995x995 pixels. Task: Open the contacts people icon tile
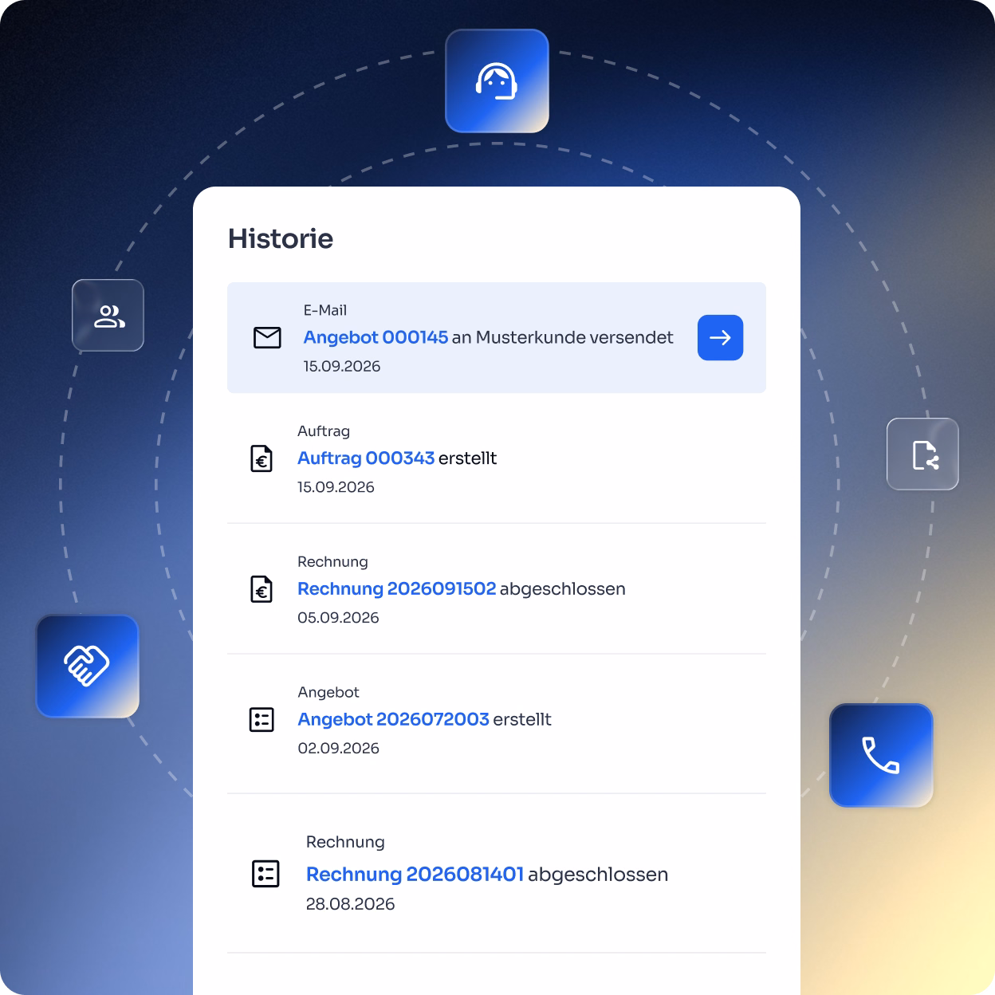(x=108, y=316)
